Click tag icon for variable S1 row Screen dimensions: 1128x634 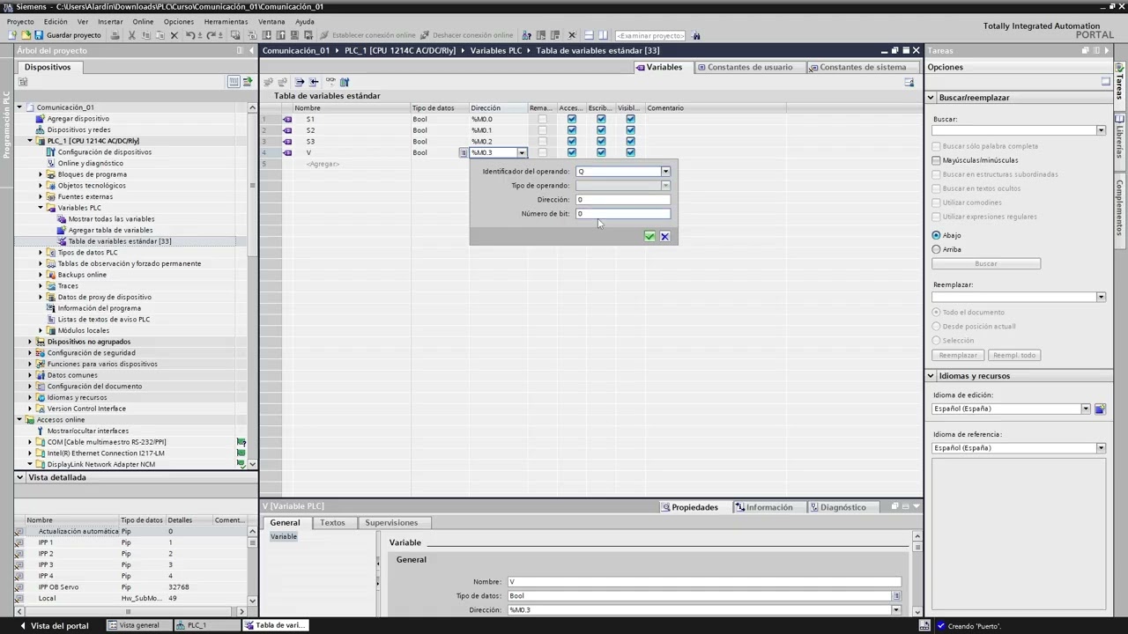coord(287,119)
